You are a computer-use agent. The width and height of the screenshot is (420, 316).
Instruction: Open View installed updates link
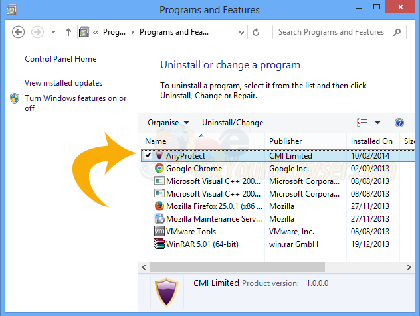tap(64, 83)
